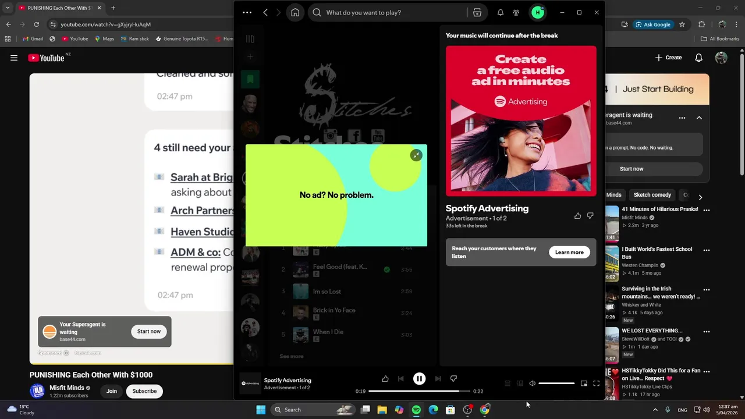Image resolution: width=745 pixels, height=419 pixels.
Task: Show more YouTube filter chips arrow
Action: tap(700, 197)
